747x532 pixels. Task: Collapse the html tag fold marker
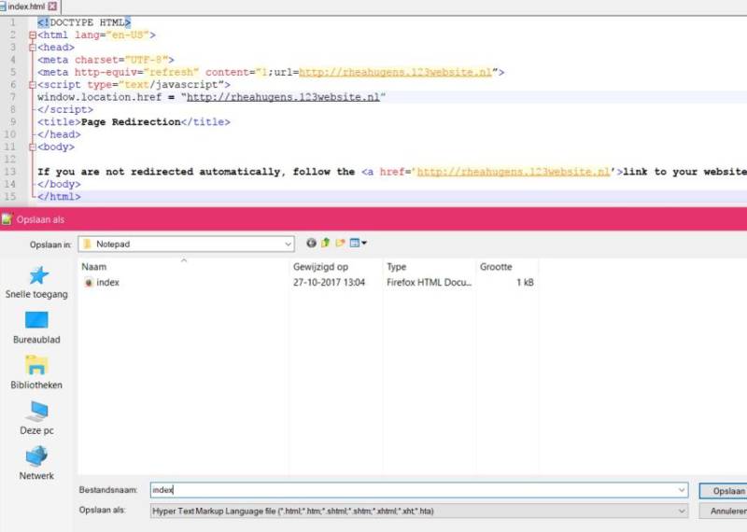[31, 35]
